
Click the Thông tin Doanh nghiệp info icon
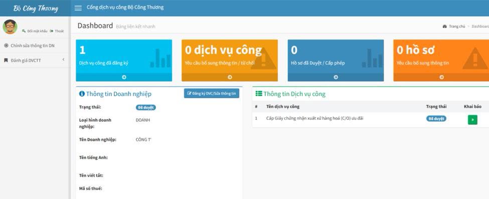pyautogui.click(x=82, y=94)
